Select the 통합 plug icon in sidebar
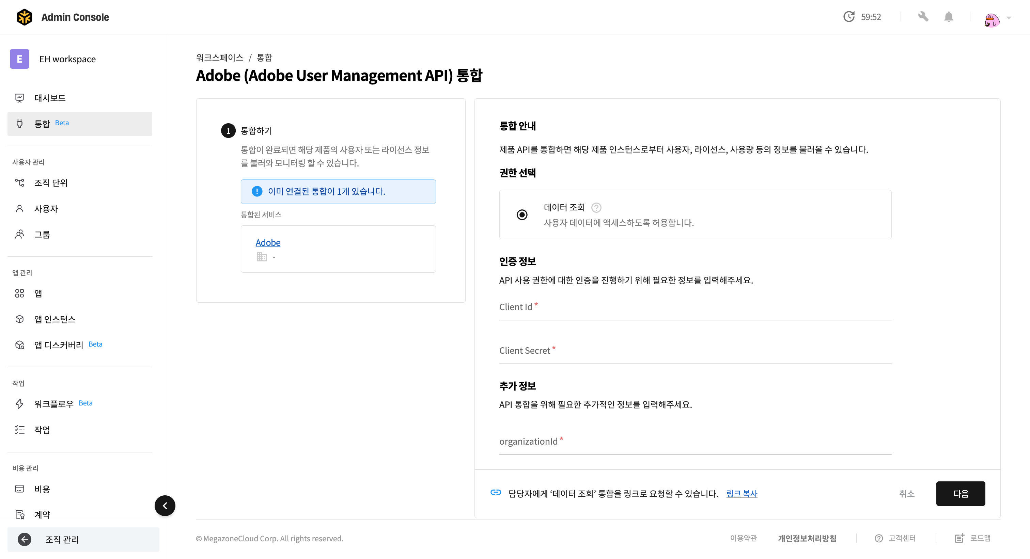 [x=20, y=124]
